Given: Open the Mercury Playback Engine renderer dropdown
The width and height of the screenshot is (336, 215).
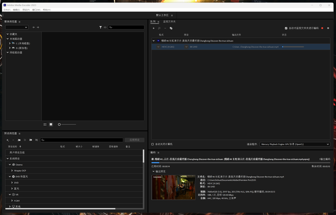Looking at the screenshot, I should coord(295,144).
